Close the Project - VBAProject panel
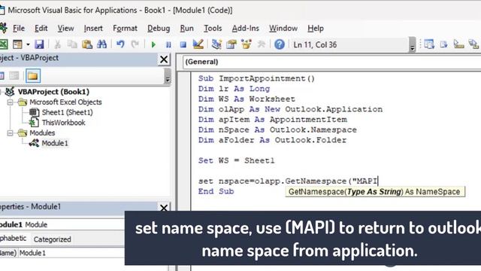The height and width of the screenshot is (271, 481). [x=164, y=59]
